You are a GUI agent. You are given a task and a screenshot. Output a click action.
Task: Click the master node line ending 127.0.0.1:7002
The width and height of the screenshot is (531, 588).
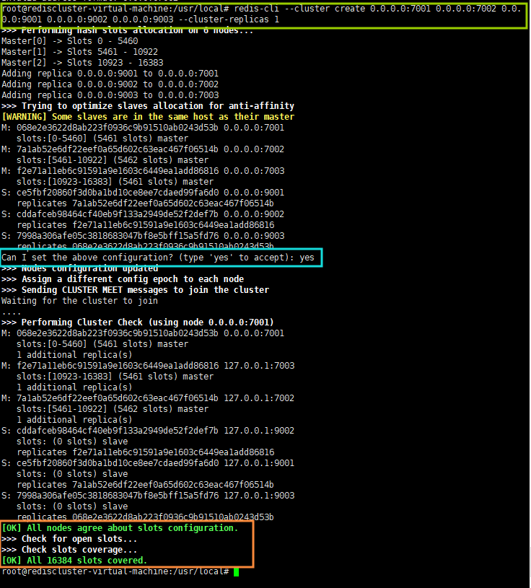pyautogui.click(x=148, y=398)
